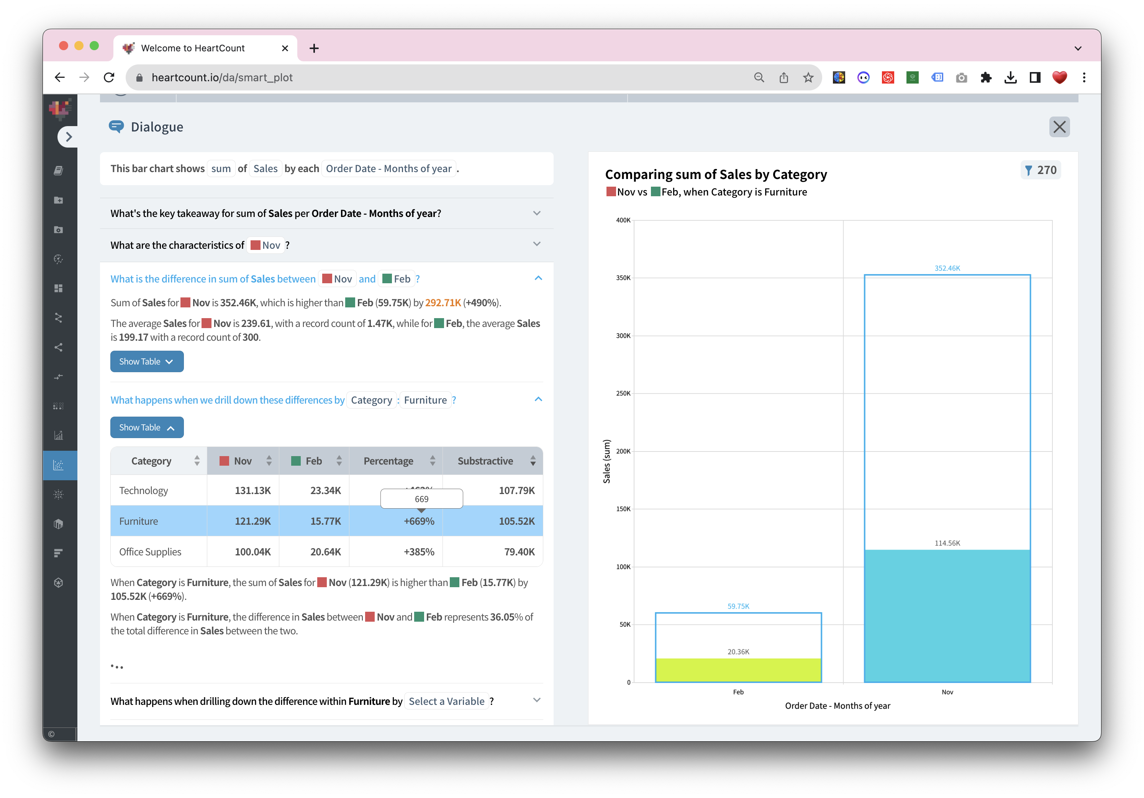Select the Technology row in the table

point(326,491)
